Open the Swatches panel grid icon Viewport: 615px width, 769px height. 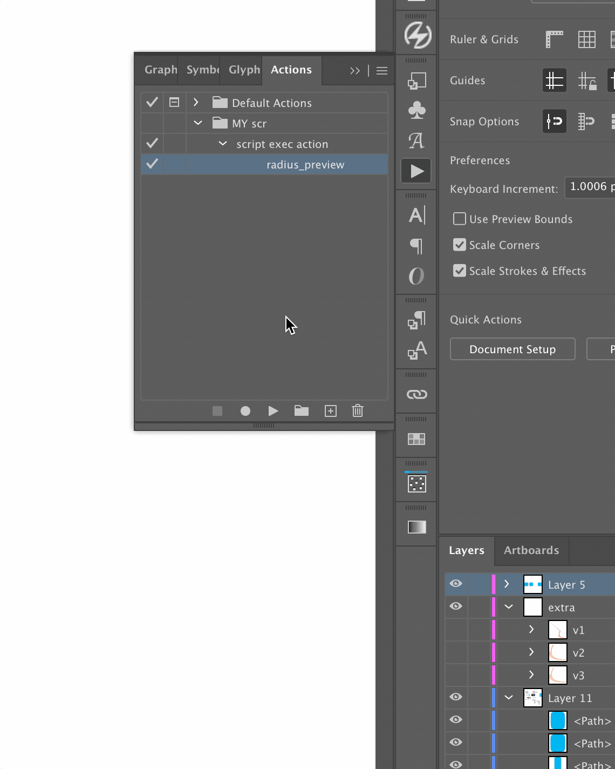pyautogui.click(x=416, y=439)
